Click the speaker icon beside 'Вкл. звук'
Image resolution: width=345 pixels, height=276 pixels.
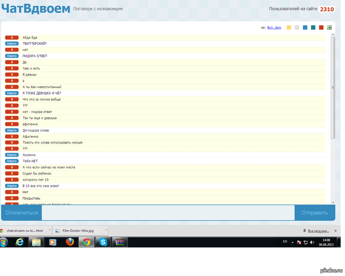point(263,28)
